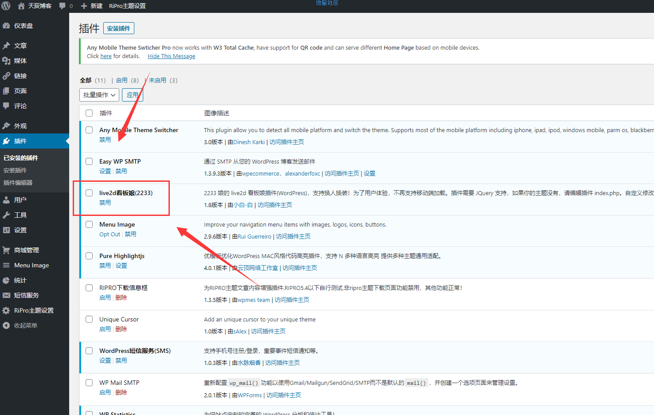Check the WordPress短信服务(SMS) checkbox
Screen dimensions: 654x415
89,351
